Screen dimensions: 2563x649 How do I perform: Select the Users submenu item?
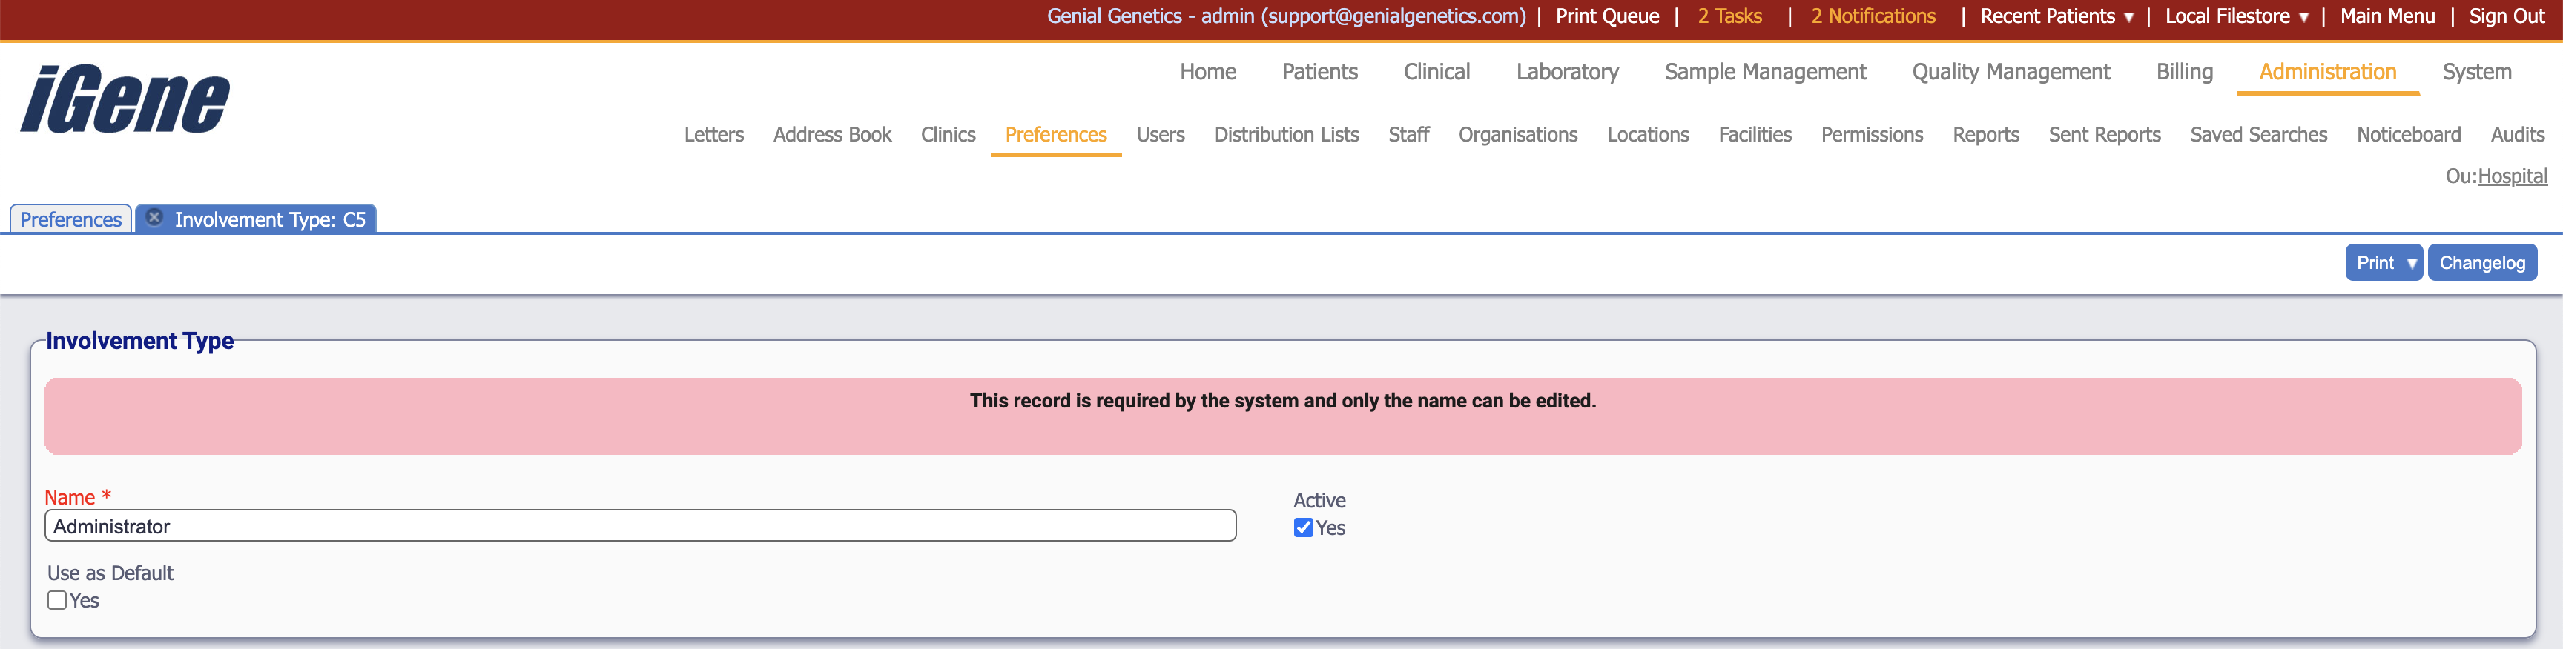[x=1160, y=134]
